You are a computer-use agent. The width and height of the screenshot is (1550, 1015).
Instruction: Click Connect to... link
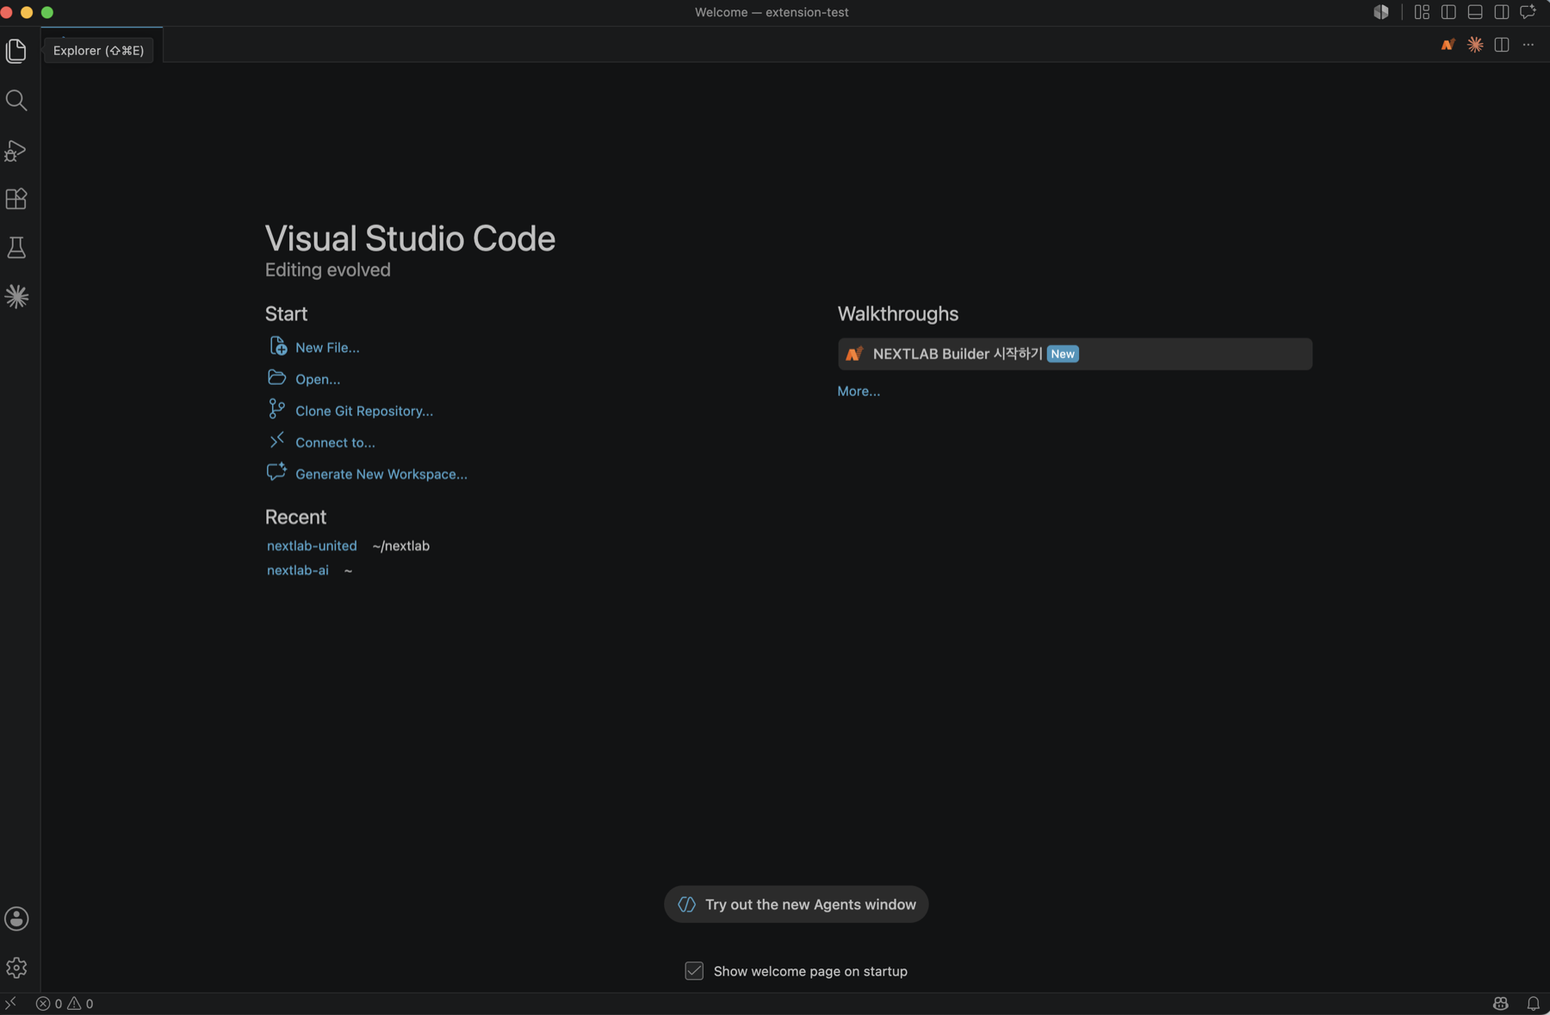(335, 443)
